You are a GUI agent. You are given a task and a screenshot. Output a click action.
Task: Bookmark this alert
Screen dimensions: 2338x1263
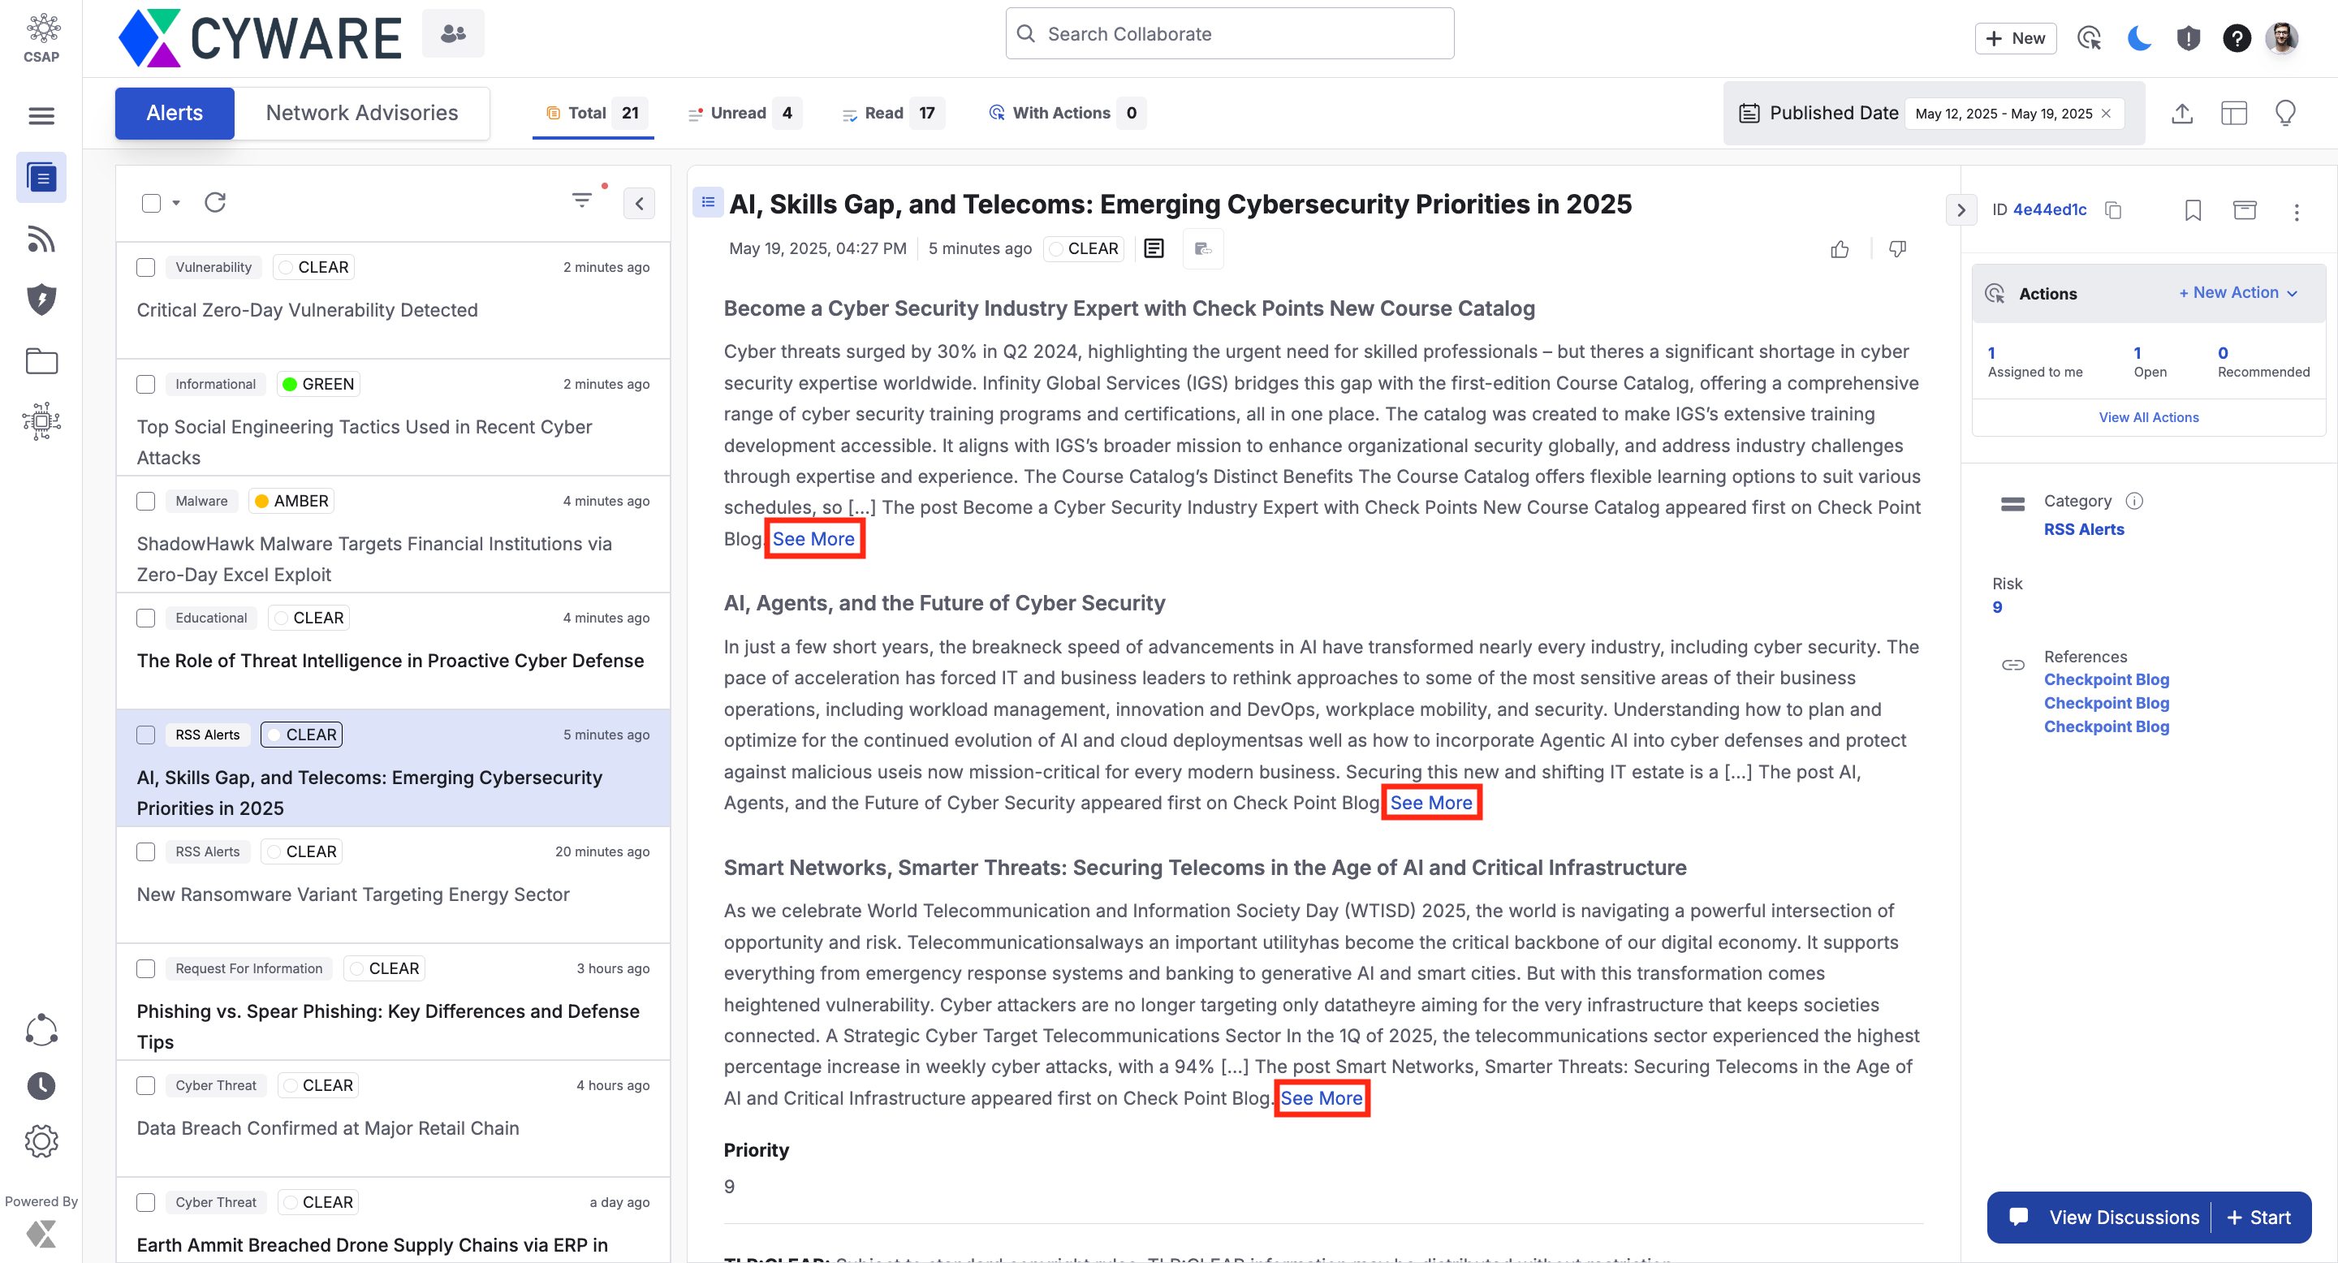pyautogui.click(x=2192, y=210)
